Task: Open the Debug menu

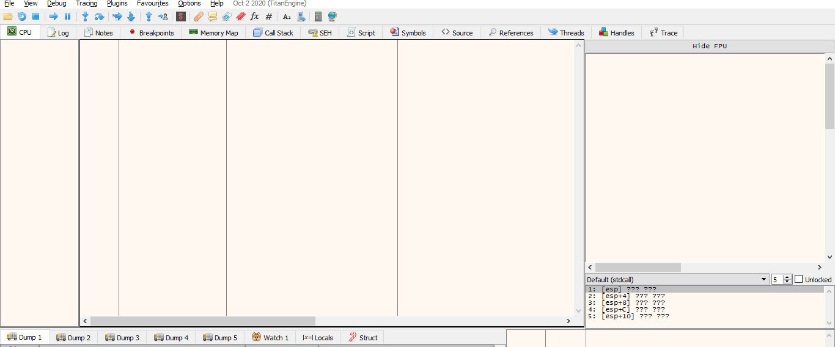Action: [x=56, y=4]
